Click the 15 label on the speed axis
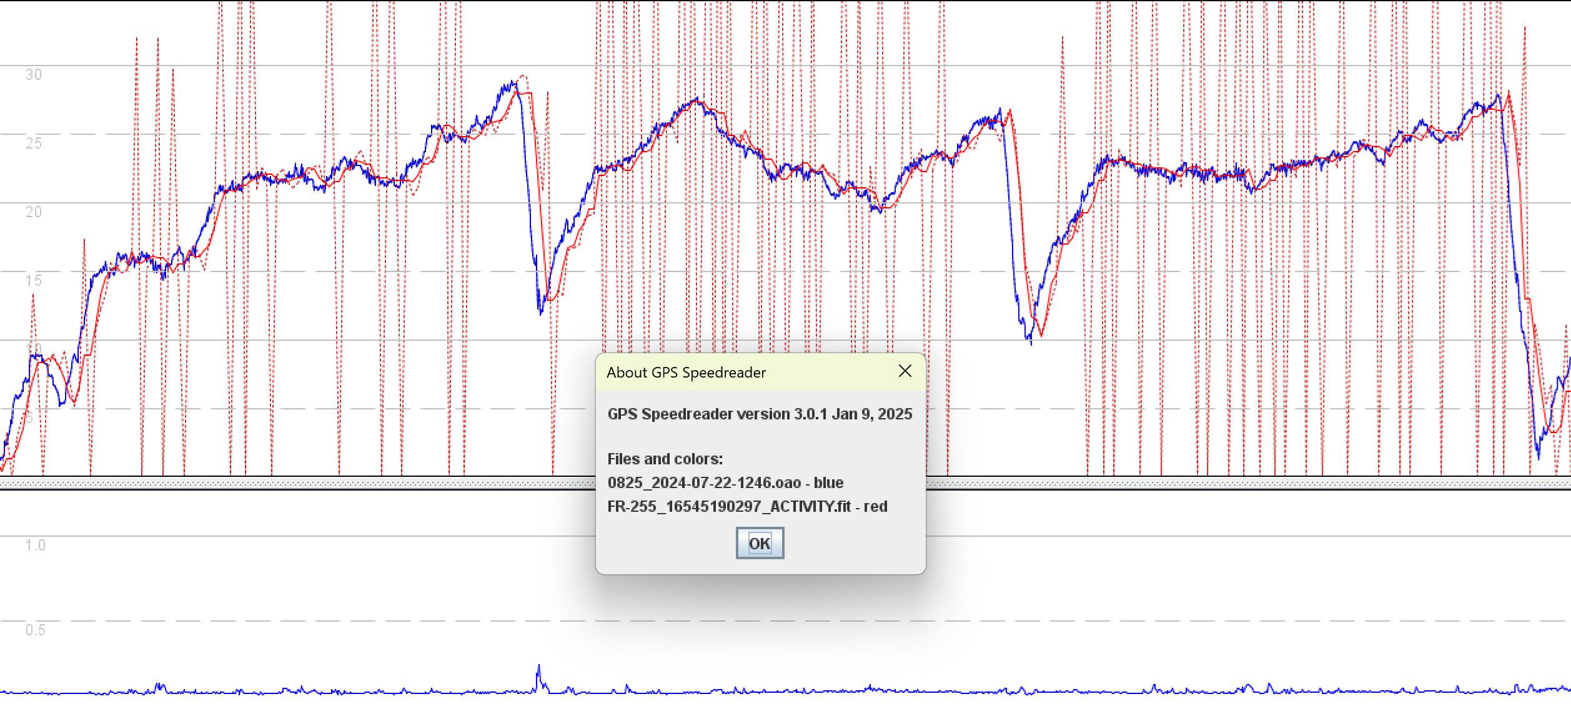The height and width of the screenshot is (704, 1571). click(34, 281)
